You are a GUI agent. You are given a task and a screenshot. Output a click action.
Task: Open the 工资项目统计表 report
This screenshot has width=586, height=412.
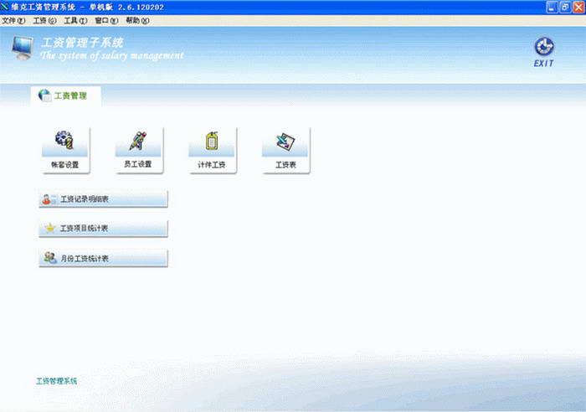click(x=103, y=228)
